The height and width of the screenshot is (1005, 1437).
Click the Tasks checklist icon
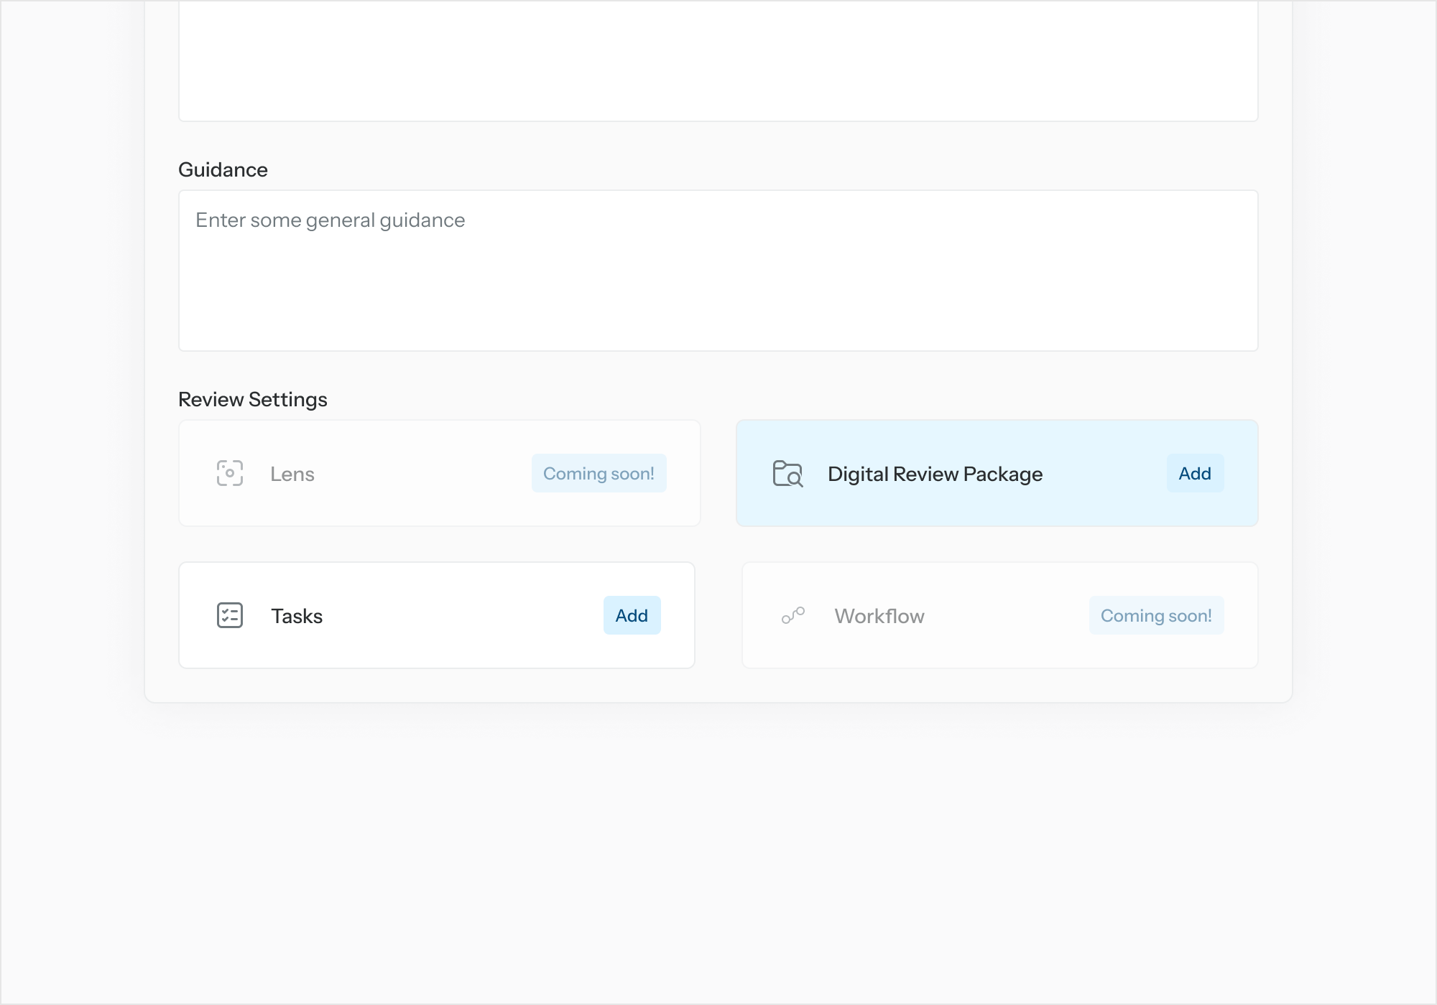point(230,615)
